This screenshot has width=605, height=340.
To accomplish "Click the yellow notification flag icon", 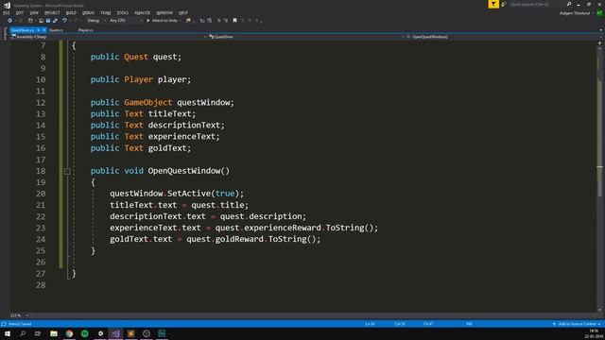I will pos(493,4).
